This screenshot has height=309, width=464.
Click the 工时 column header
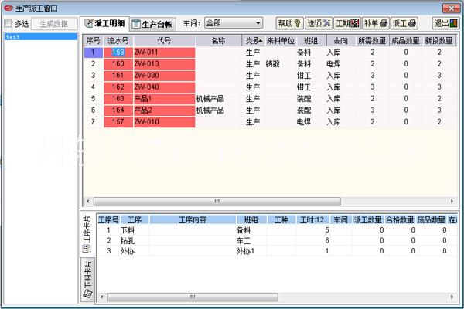(312, 219)
